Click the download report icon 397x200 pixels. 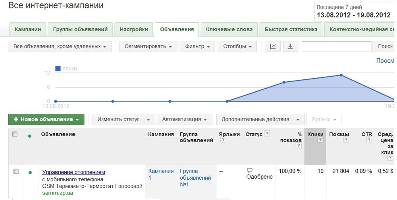click(x=290, y=46)
